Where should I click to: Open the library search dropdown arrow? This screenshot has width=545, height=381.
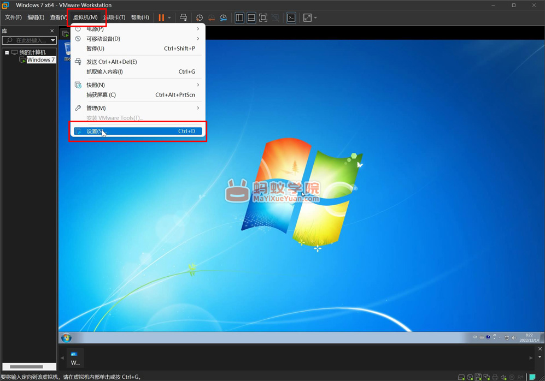coord(53,40)
